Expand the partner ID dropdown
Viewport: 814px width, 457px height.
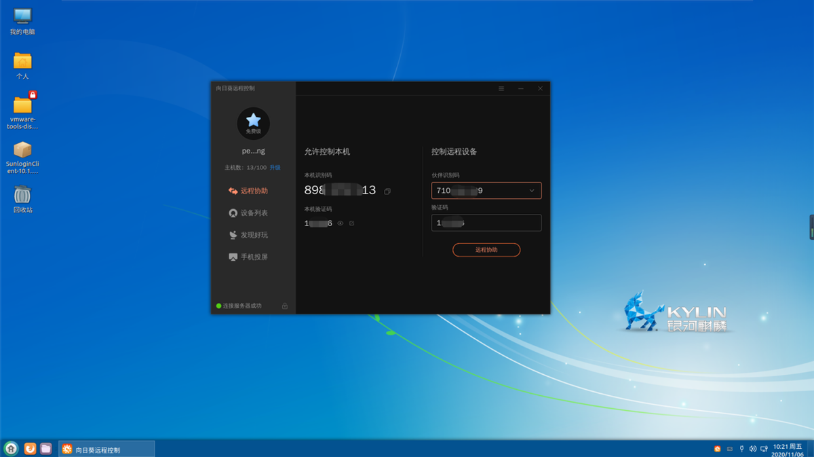click(x=531, y=191)
